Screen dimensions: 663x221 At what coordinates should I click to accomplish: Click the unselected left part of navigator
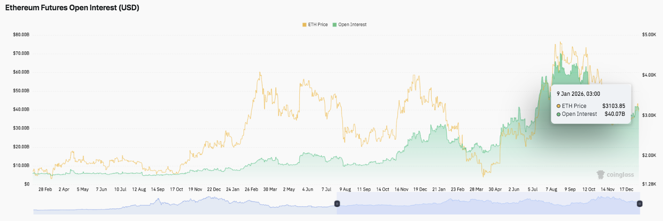click(x=183, y=205)
